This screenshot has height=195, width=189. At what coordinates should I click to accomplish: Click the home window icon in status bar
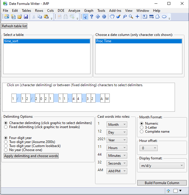(168, 191)
